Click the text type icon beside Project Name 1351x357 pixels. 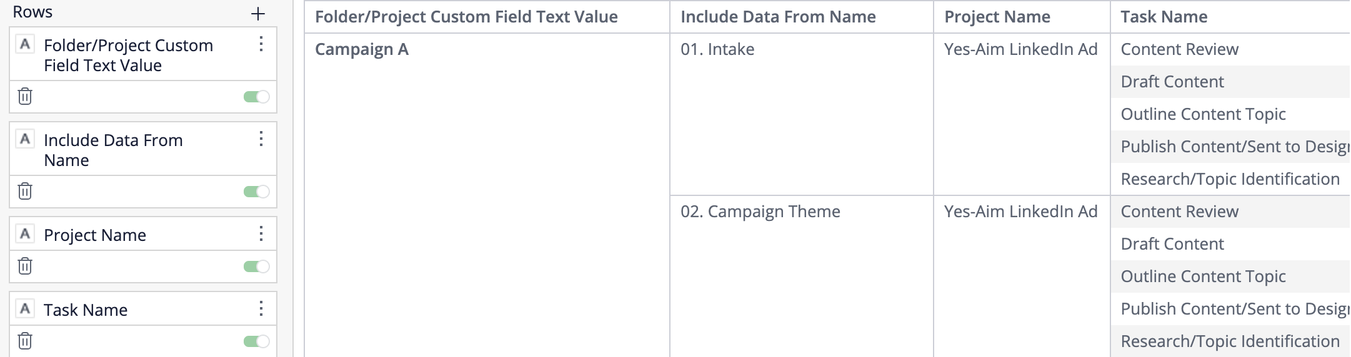pyautogui.click(x=25, y=234)
